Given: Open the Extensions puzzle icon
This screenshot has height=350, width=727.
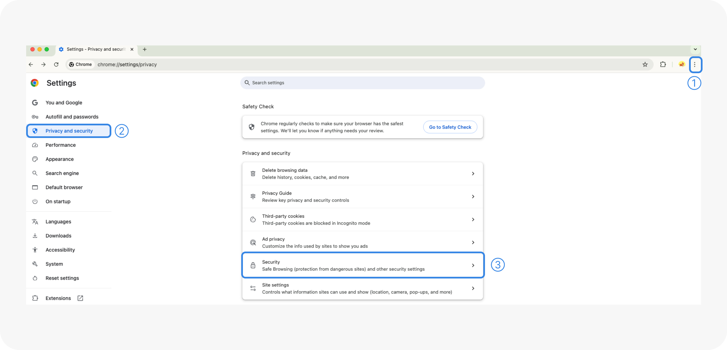Looking at the screenshot, I should coord(663,65).
